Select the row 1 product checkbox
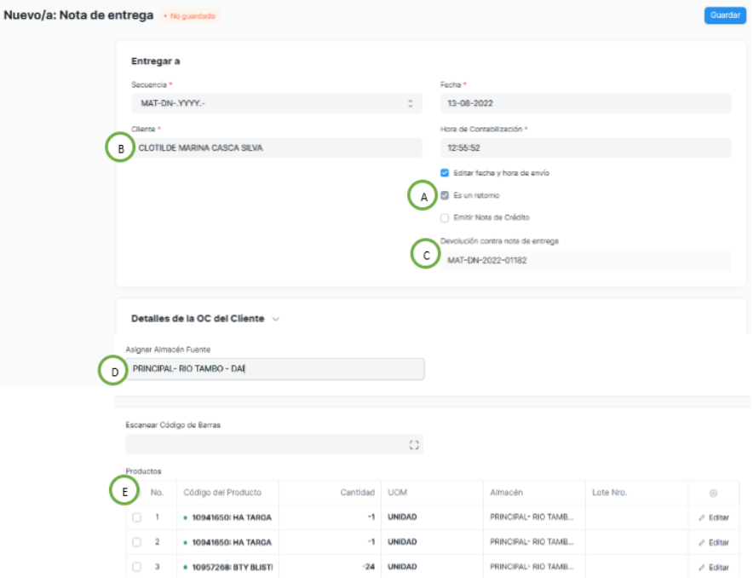 coord(136,517)
